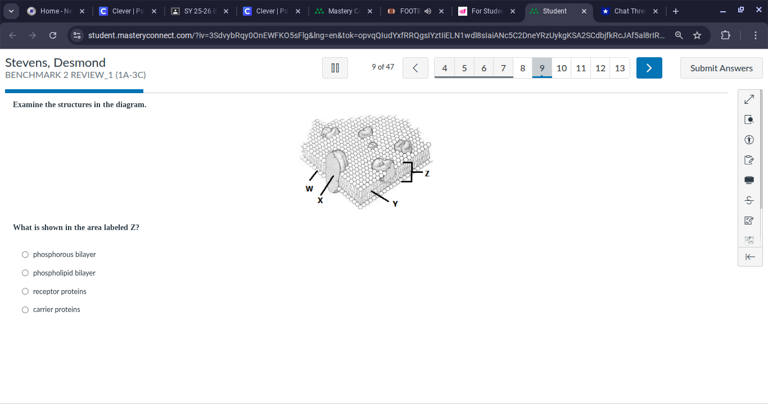768x404 pixels.
Task: Jump to question 8
Action: tap(523, 68)
